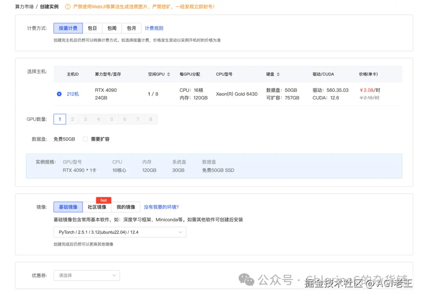Click the RTX 4090 * 1卡 spec value
The width and height of the screenshot is (421, 297).
80,170
